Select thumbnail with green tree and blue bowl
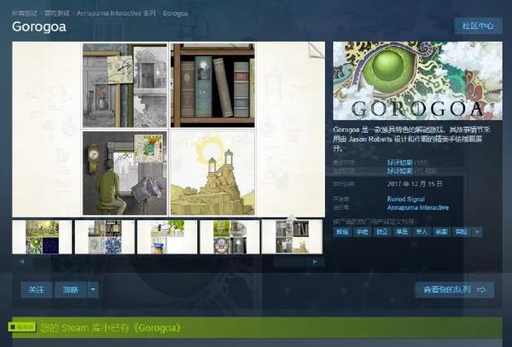Screen dimensions: 512x347 (167, 237)
